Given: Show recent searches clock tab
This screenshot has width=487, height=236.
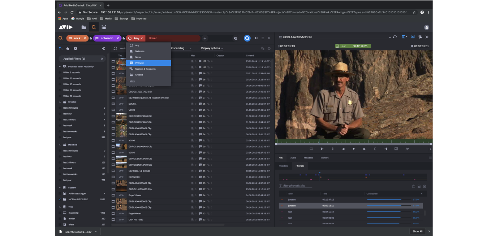Looking at the screenshot, I should pyautogui.click(x=76, y=48).
